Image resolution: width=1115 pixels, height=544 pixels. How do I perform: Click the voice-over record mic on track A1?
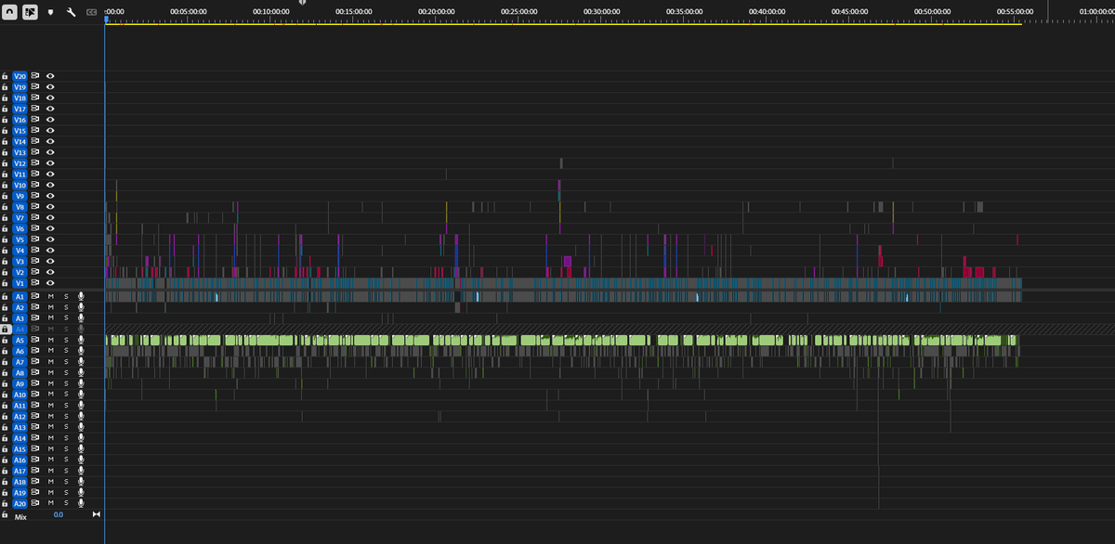click(x=81, y=297)
